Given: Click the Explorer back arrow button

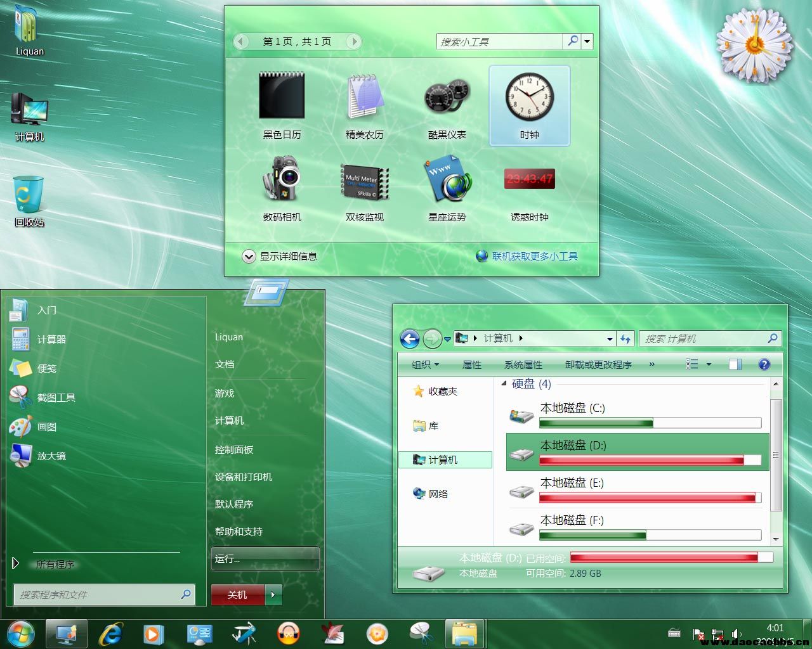Looking at the screenshot, I should click(410, 339).
